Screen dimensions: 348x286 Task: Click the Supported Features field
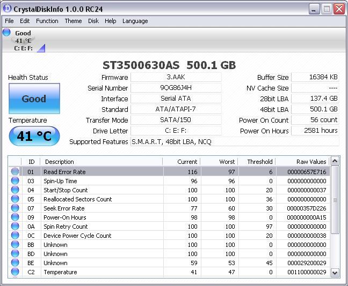point(235,141)
